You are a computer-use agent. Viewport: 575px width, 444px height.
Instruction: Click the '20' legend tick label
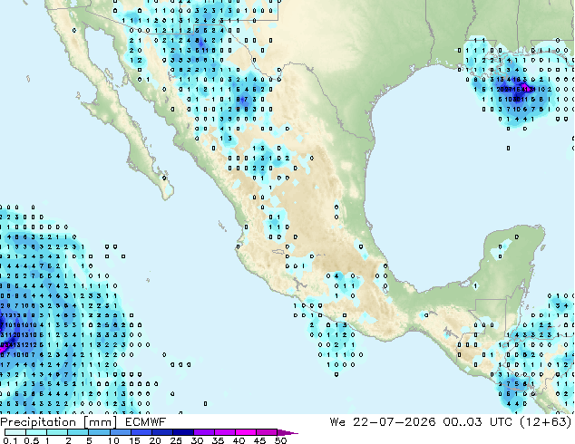(x=155, y=440)
